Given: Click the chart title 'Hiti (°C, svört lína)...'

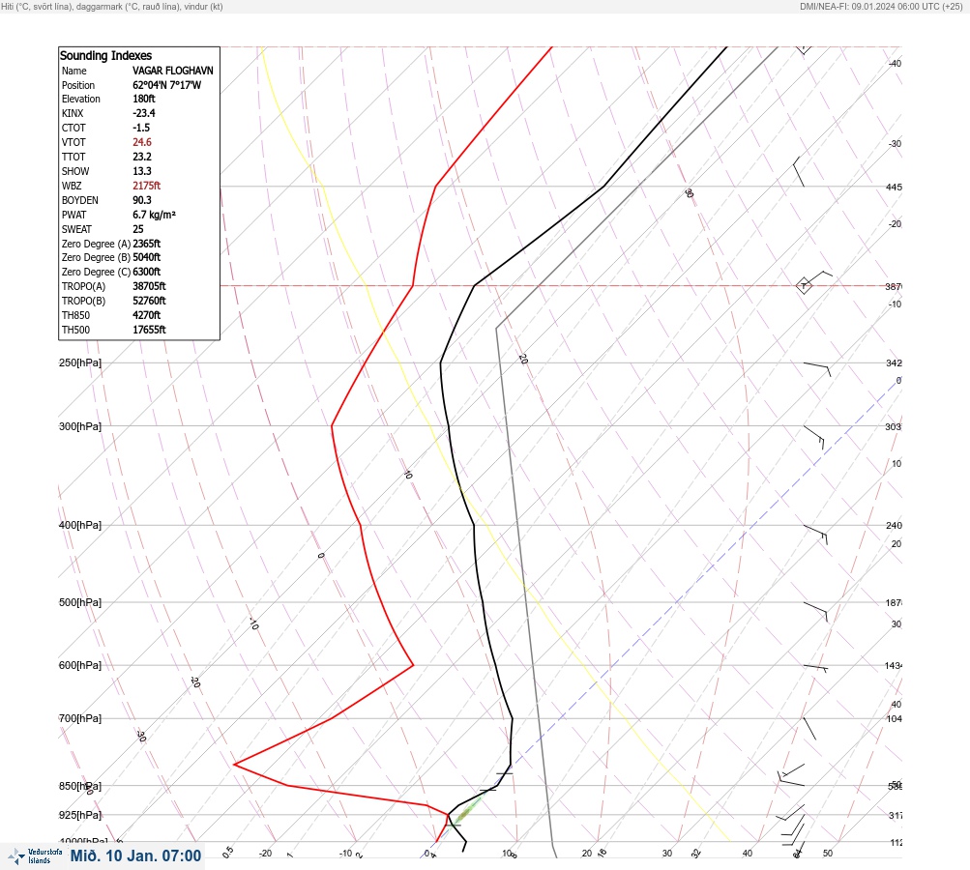Looking at the screenshot, I should (112, 6).
